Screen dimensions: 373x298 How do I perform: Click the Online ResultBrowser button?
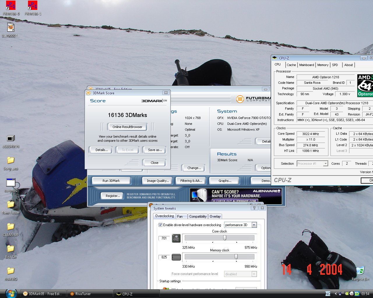point(127,127)
